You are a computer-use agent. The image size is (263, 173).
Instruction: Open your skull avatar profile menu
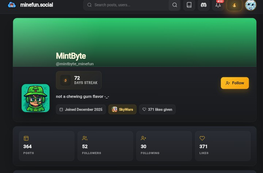tap(251, 5)
